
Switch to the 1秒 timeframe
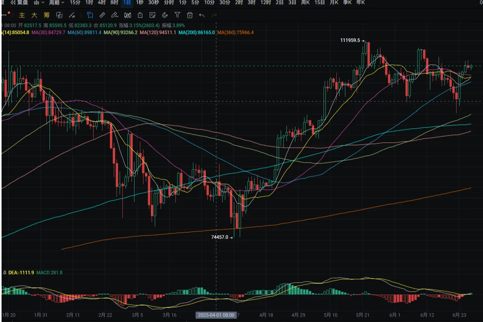click(x=140, y=2)
